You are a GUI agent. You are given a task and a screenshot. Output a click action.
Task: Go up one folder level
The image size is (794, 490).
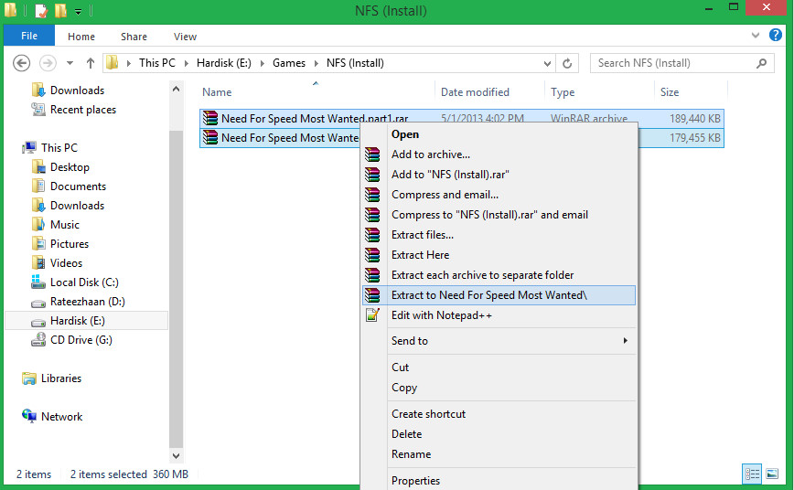[91, 63]
